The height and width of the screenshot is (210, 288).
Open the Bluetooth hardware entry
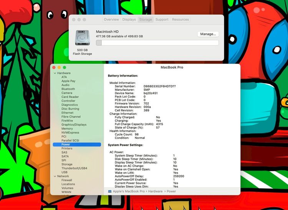click(x=68, y=89)
